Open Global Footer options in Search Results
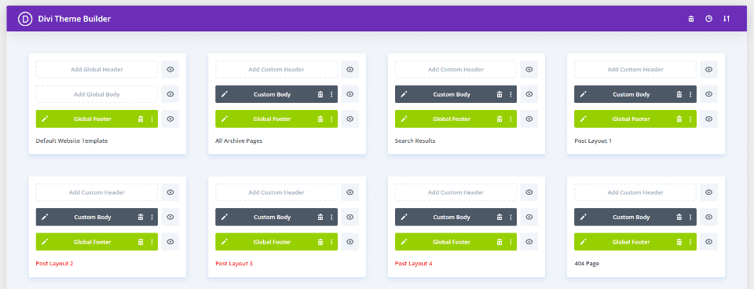This screenshot has width=754, height=289. [x=511, y=119]
